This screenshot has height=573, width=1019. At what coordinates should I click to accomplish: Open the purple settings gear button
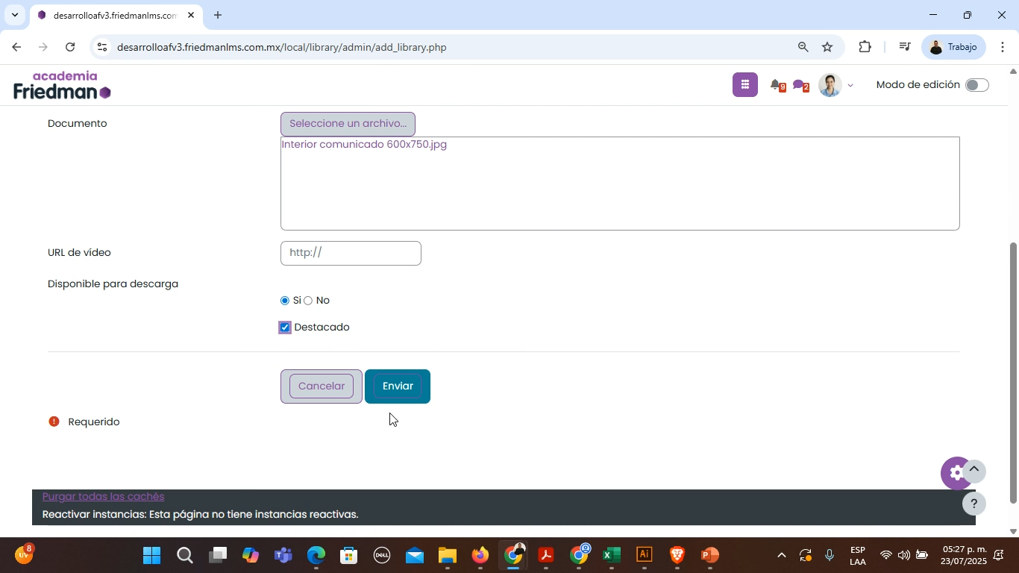tap(954, 473)
